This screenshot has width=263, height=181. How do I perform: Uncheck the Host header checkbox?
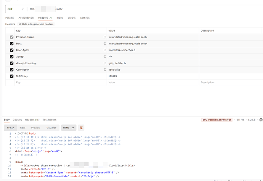pos(12,44)
